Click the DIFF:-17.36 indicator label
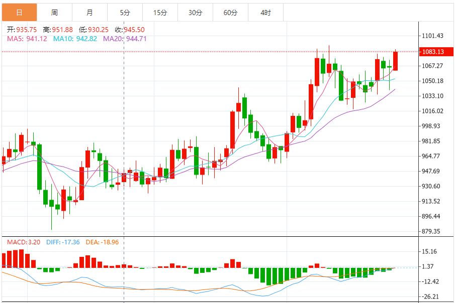 [x=63, y=242]
